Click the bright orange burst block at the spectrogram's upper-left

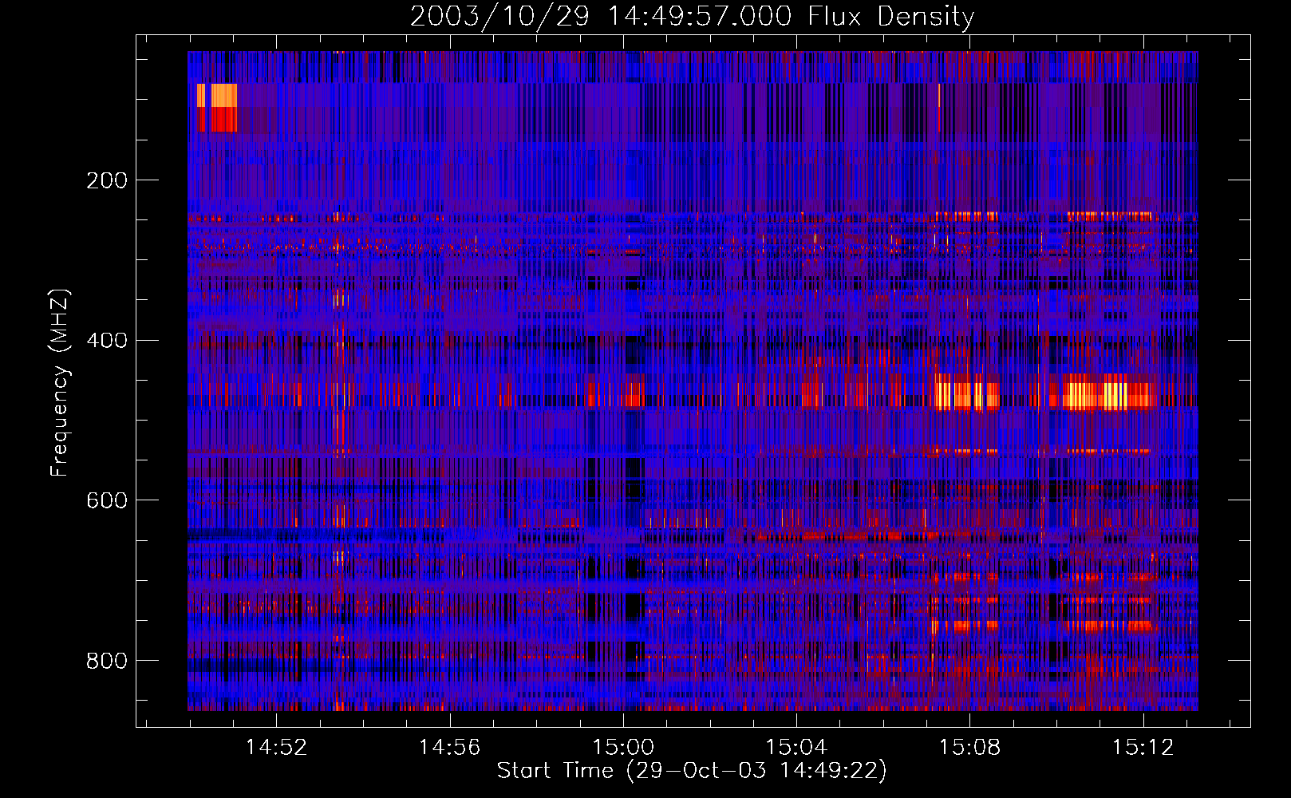(217, 108)
